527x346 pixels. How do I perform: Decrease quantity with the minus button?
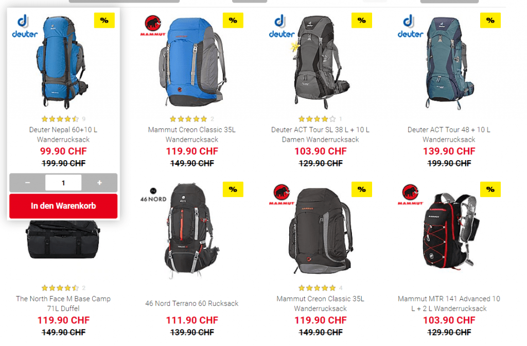(28, 183)
